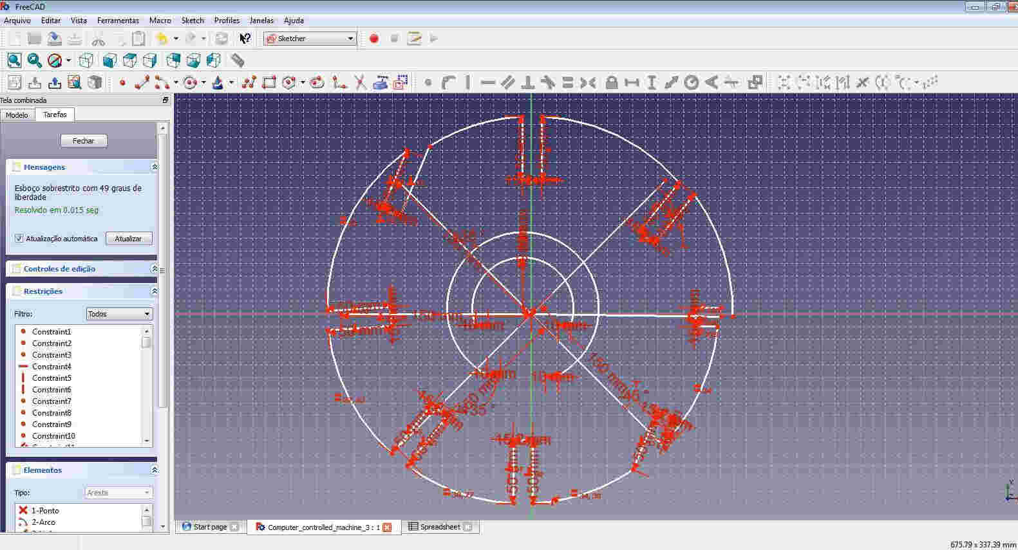1018x550 pixels.
Task: Click the Atualizar button
Action: pos(128,239)
